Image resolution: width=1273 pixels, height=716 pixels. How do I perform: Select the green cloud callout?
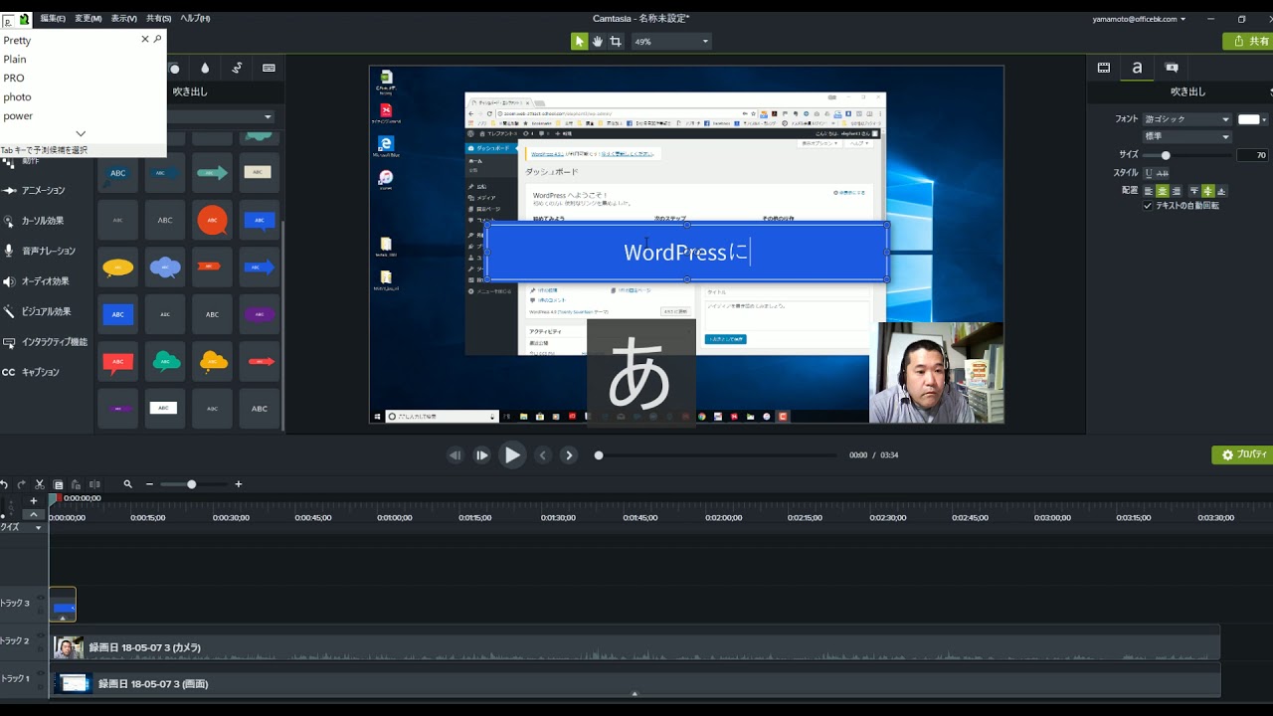click(x=165, y=361)
